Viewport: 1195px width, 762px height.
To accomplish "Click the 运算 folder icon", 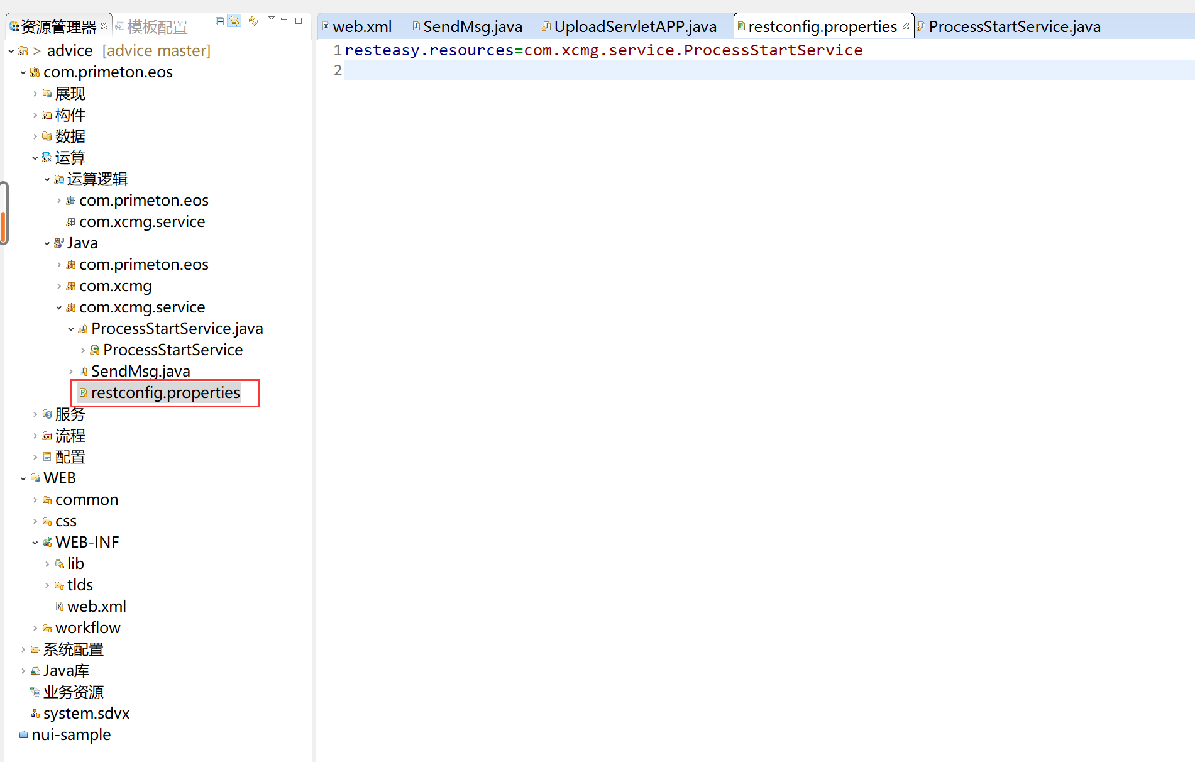I will point(47,158).
